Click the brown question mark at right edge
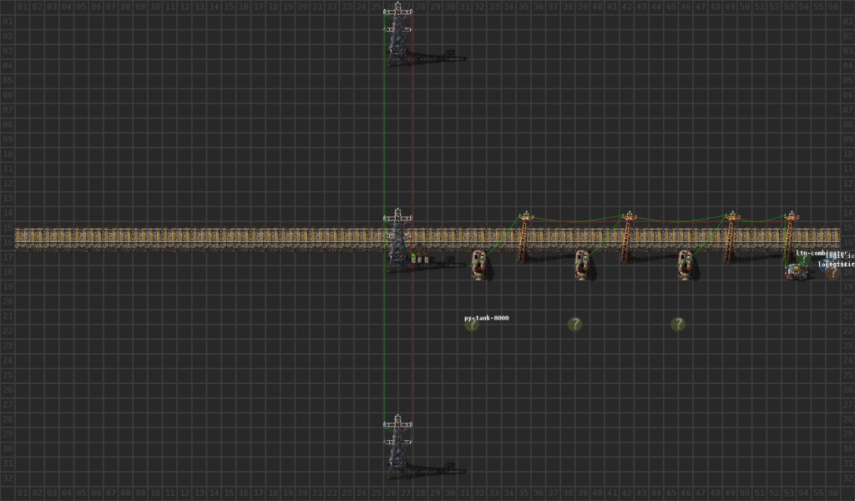This screenshot has width=855, height=501. [x=832, y=272]
